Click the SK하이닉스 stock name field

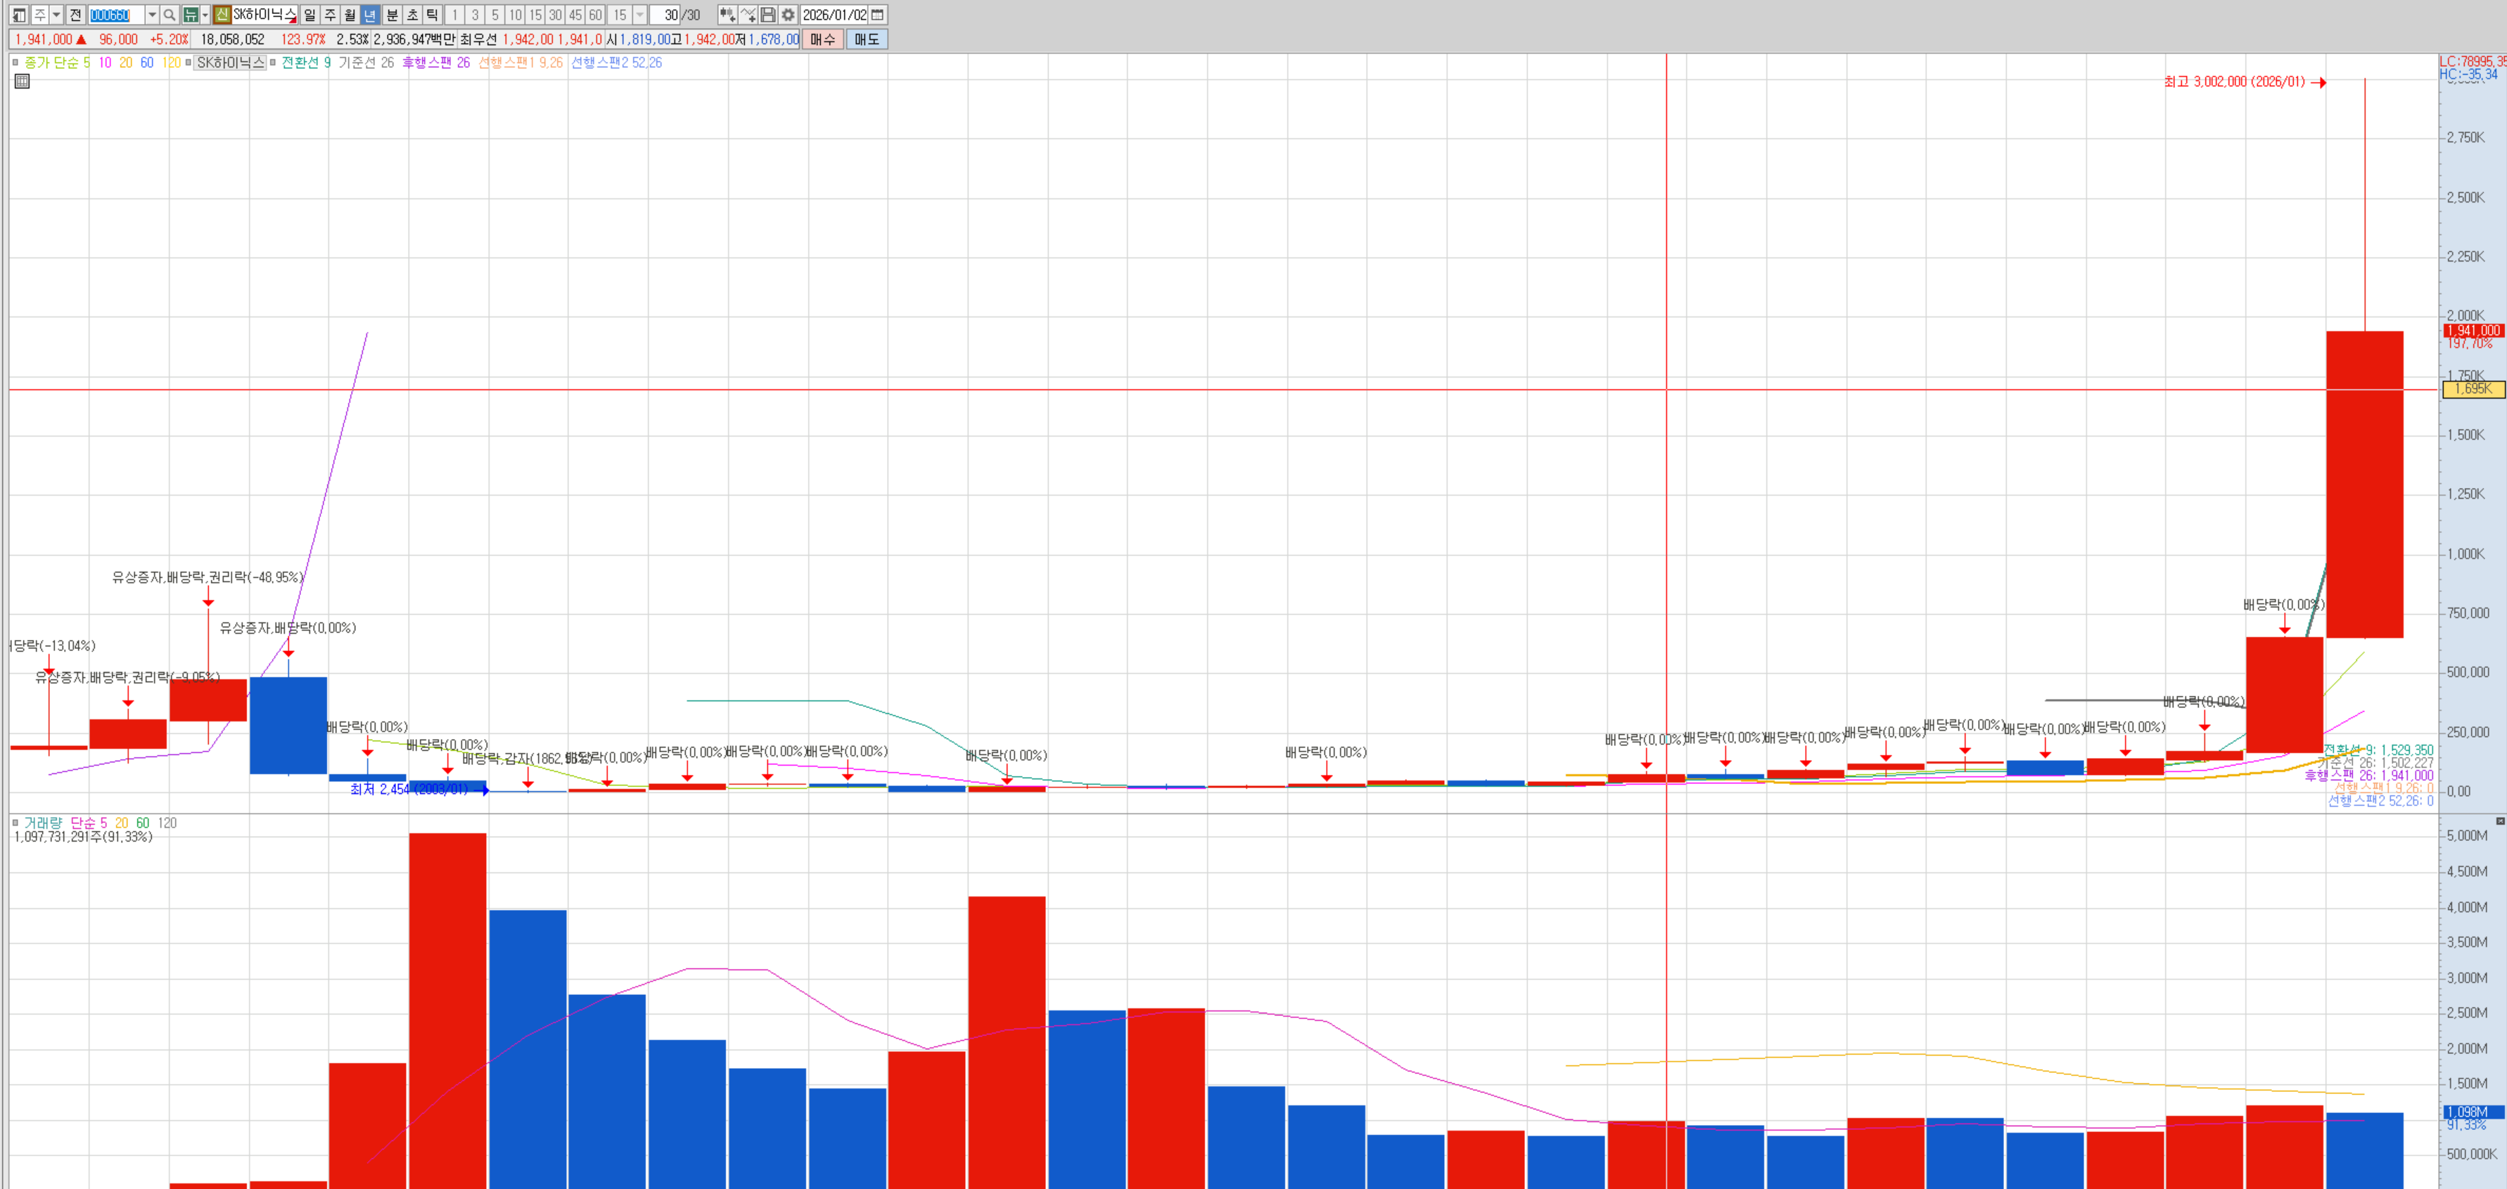point(264,15)
